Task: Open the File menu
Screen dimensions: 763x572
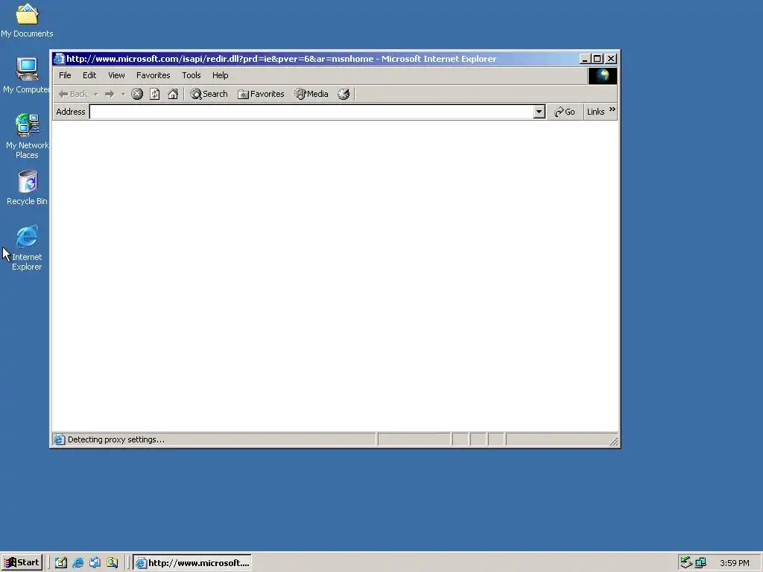Action: (x=65, y=75)
